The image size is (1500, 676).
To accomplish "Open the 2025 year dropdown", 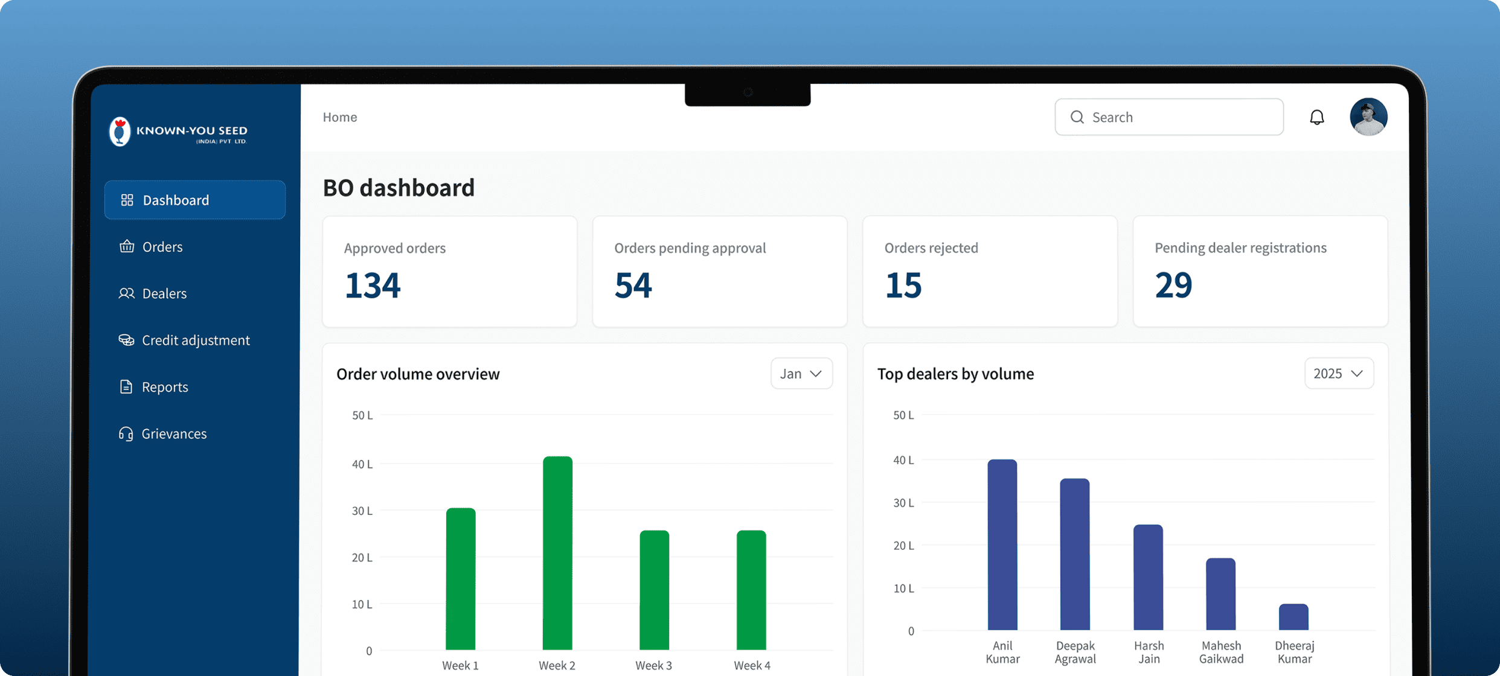I will [x=1339, y=374].
